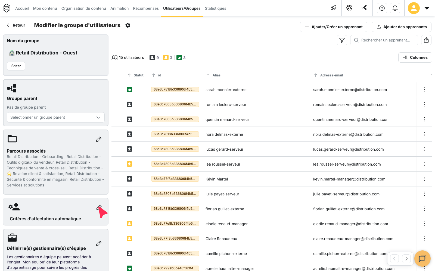Go to next page arrow
This screenshot has width=435, height=271.
pyautogui.click(x=406, y=259)
